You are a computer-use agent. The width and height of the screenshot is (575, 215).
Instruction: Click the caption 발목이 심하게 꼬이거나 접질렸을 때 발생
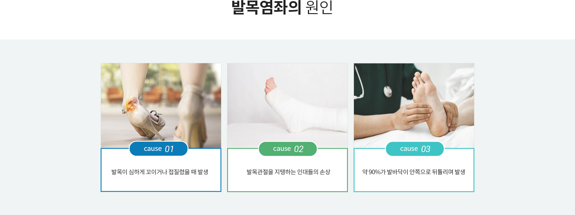(160, 172)
